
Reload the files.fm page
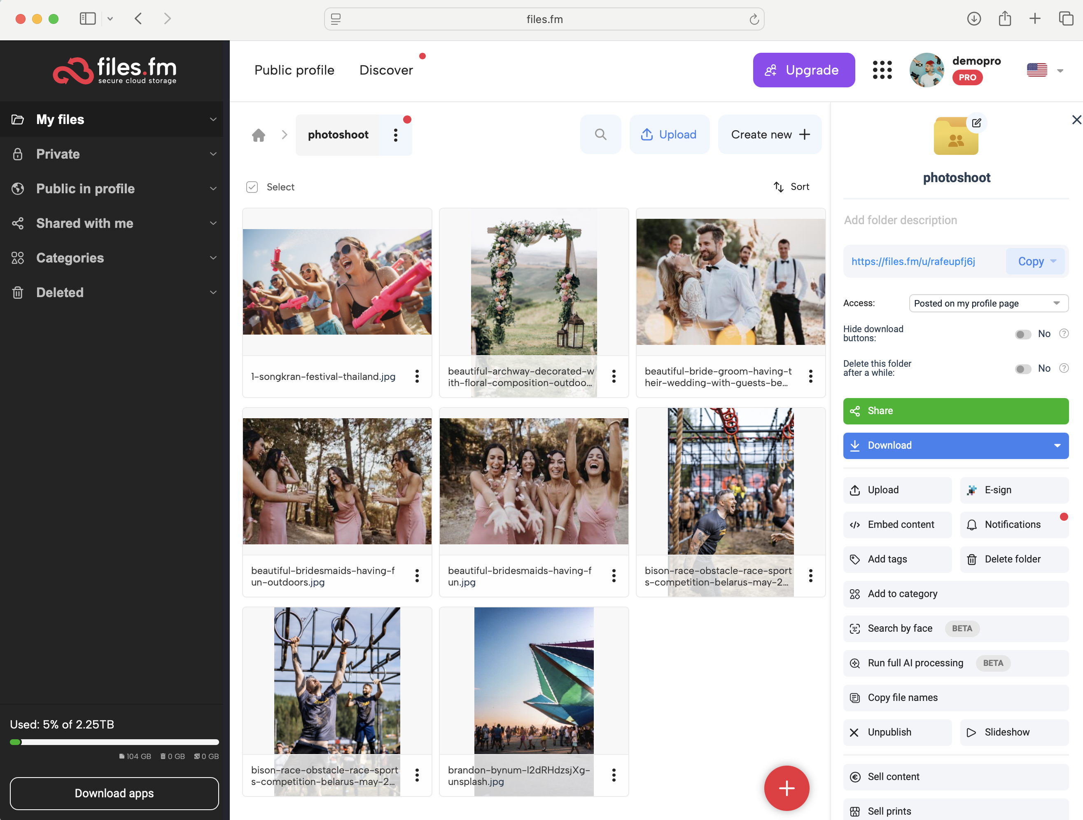point(754,19)
